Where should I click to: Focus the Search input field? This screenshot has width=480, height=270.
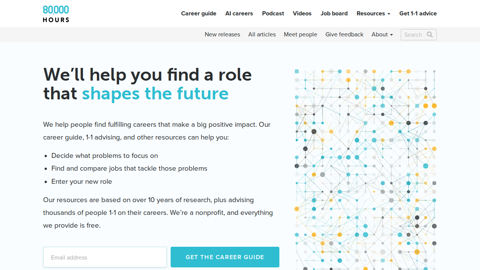412,34
